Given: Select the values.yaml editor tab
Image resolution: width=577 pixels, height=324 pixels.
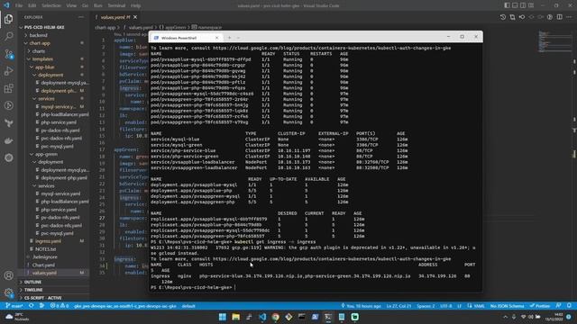Looking at the screenshot, I should 115,17.
